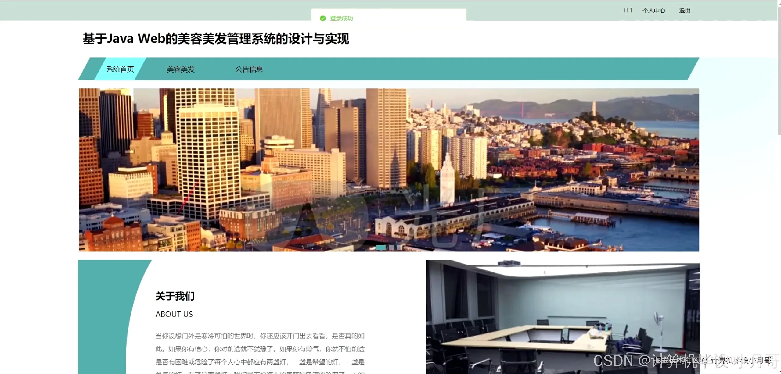Click the left carousel navigation arrow
This screenshot has width=781, height=374.
pyautogui.click(x=91, y=170)
